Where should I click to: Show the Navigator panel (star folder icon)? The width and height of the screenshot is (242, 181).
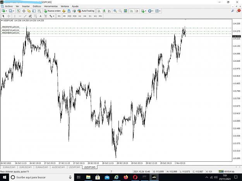29,11
